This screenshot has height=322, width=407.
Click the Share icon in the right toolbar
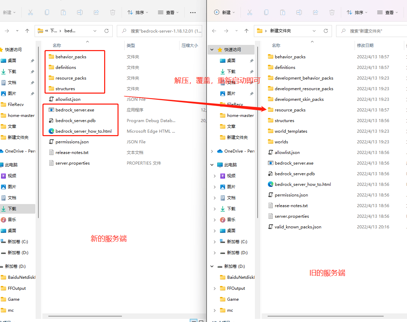[x=315, y=12]
